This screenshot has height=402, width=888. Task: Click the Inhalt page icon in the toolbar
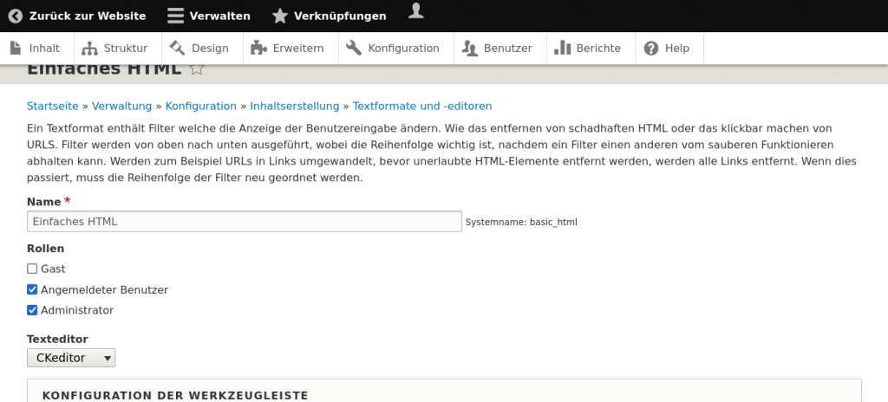click(x=15, y=48)
